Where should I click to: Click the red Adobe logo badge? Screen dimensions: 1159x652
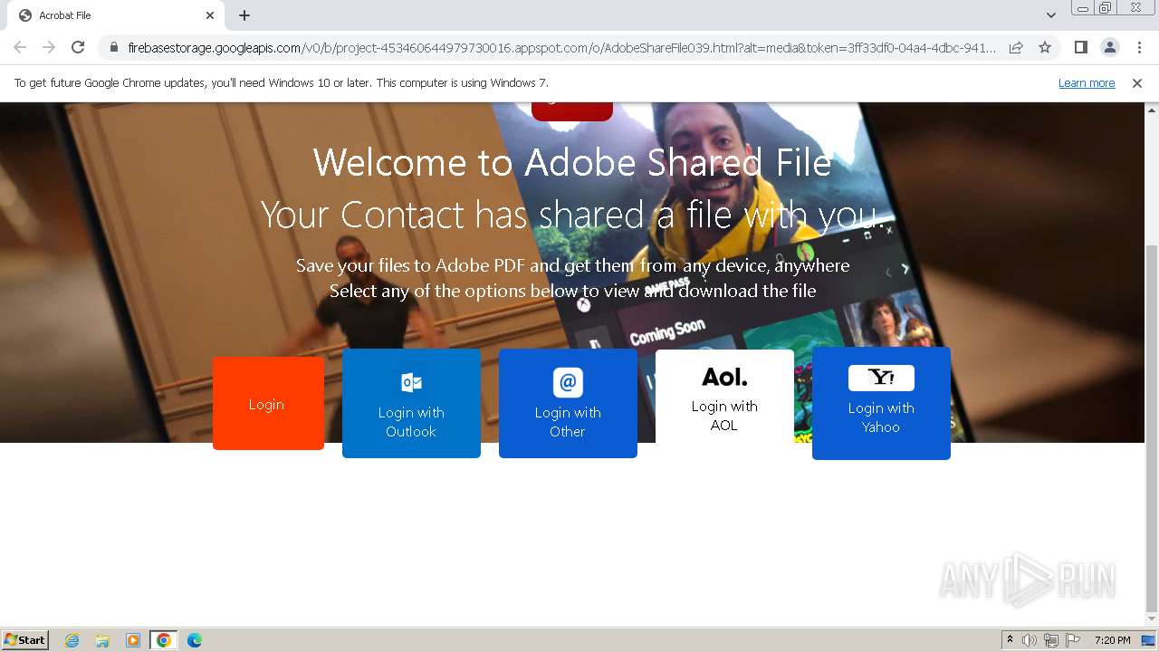572,110
